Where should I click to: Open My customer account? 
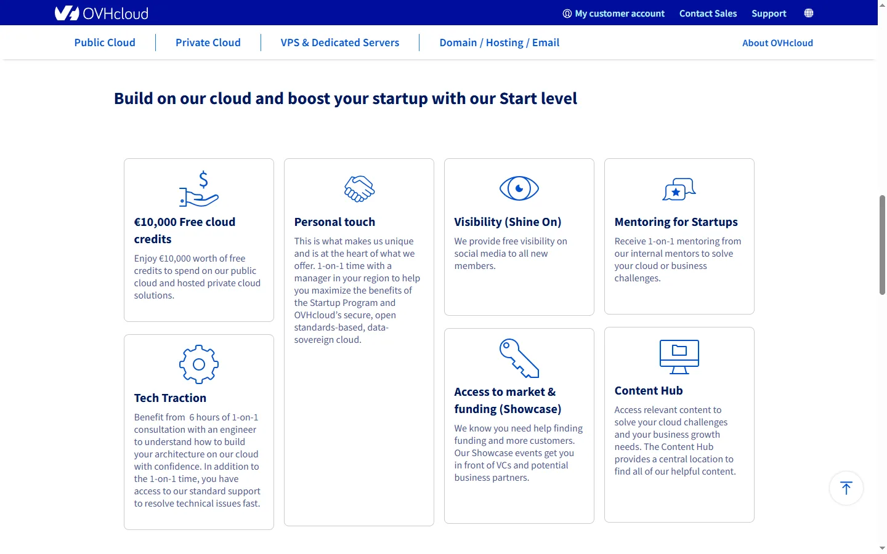pyautogui.click(x=614, y=14)
